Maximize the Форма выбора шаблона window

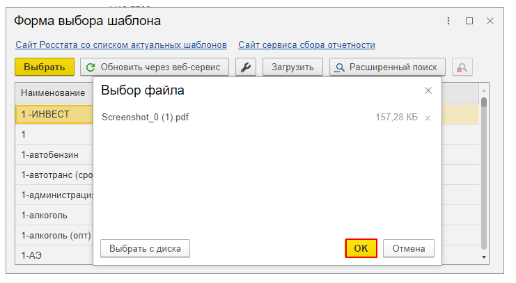point(469,21)
